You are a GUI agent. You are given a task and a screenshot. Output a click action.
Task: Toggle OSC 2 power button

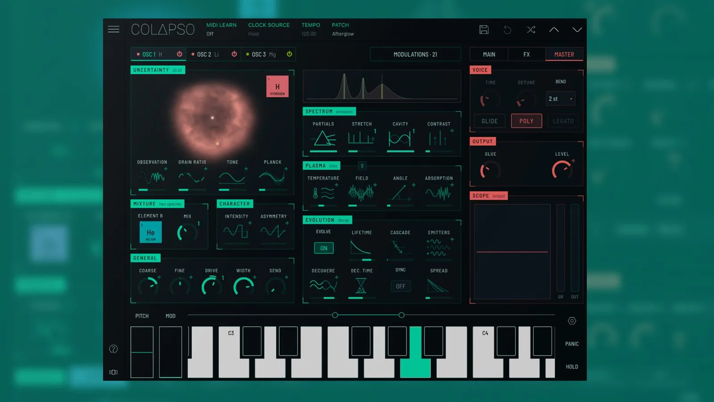coord(234,54)
